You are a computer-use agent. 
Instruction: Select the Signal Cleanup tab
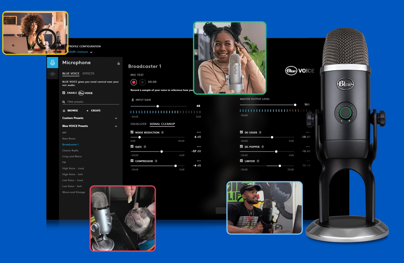coord(162,124)
